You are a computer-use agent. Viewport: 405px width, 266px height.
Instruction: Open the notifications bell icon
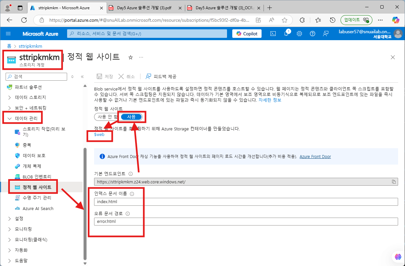point(286,34)
